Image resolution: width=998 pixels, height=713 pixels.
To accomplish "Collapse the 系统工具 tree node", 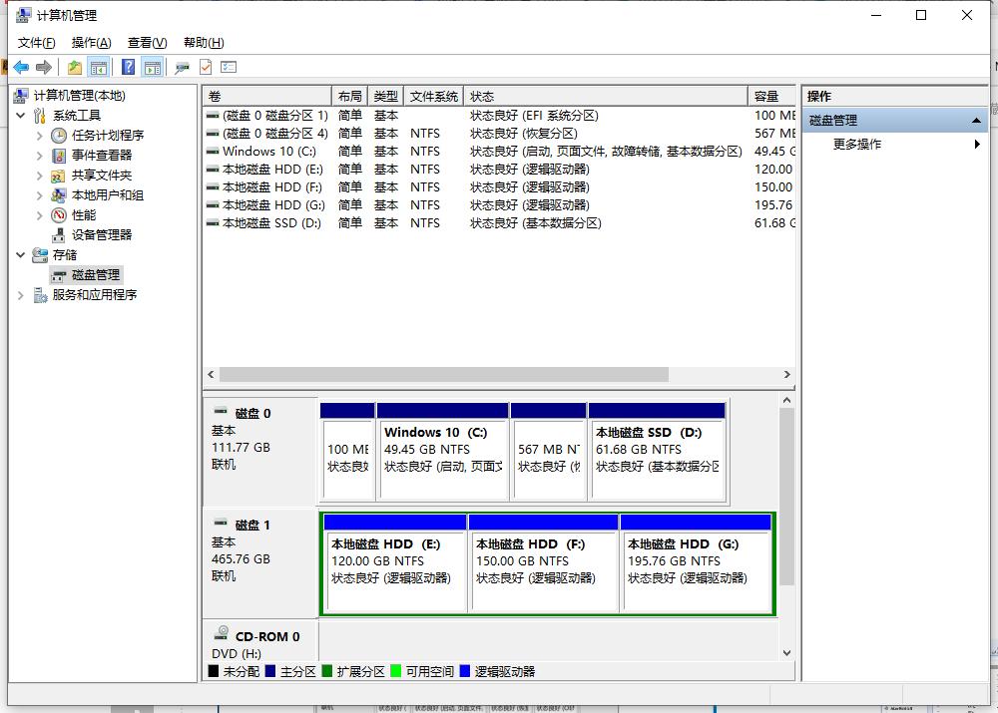I will 21,115.
